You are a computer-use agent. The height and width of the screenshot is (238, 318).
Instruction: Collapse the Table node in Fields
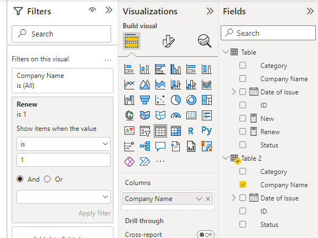click(226, 52)
